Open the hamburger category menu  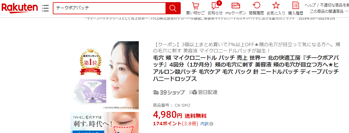pos(45,8)
